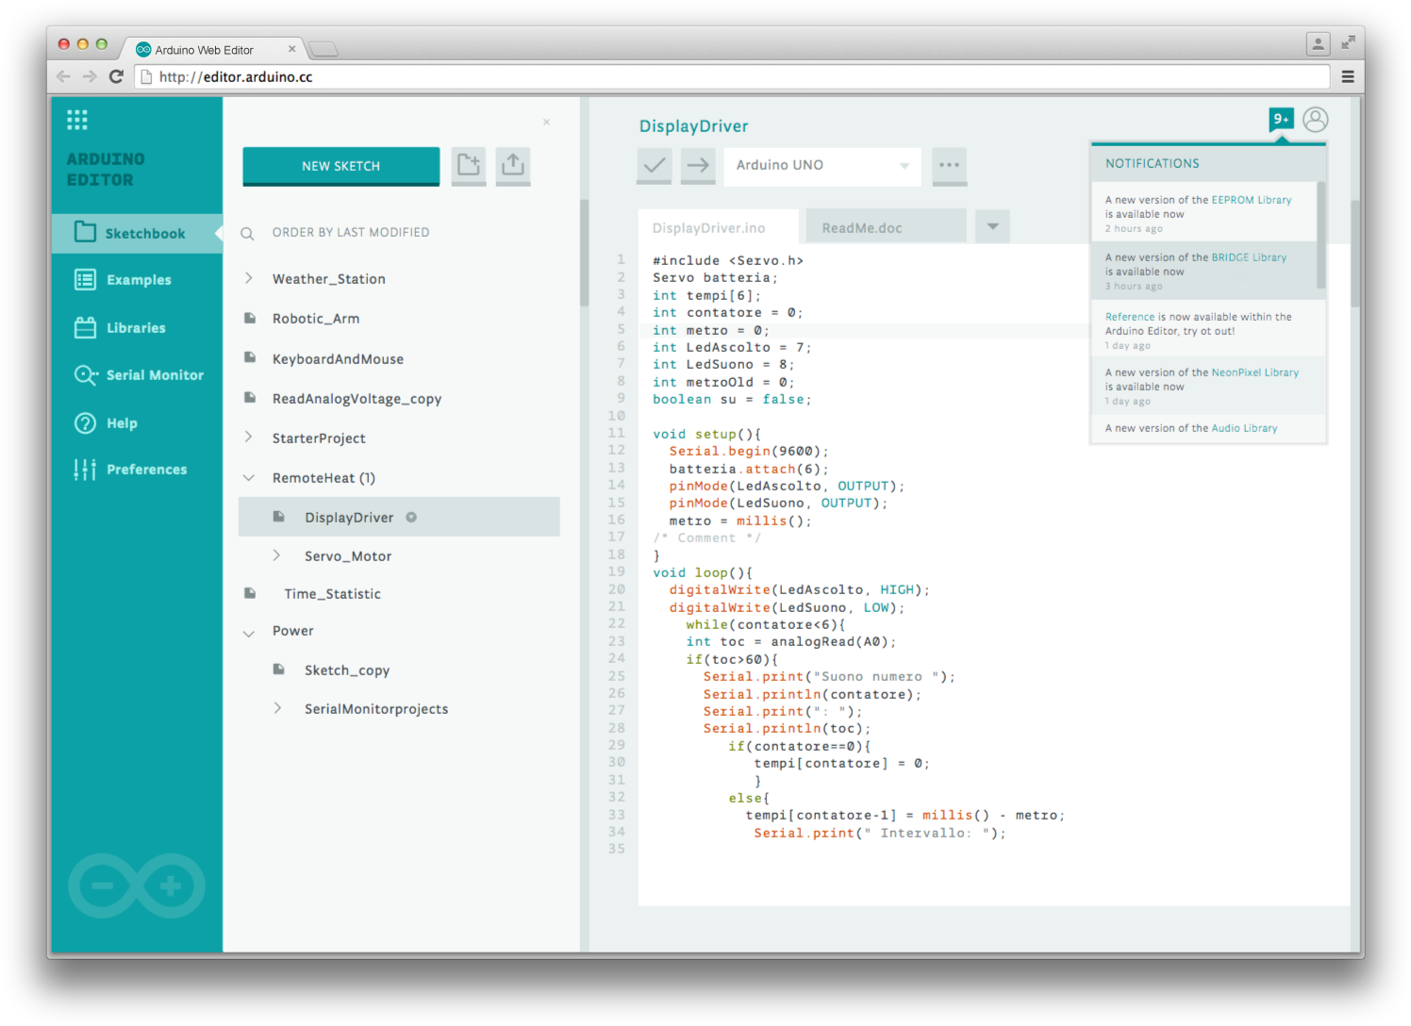Click the upload arrow button

click(698, 165)
